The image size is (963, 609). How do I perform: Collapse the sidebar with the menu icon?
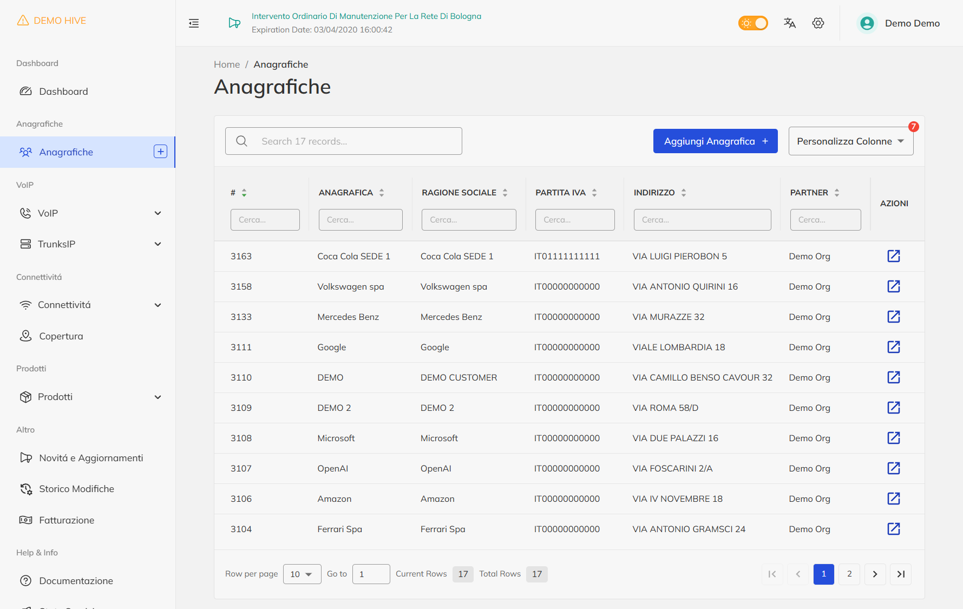[x=194, y=23]
